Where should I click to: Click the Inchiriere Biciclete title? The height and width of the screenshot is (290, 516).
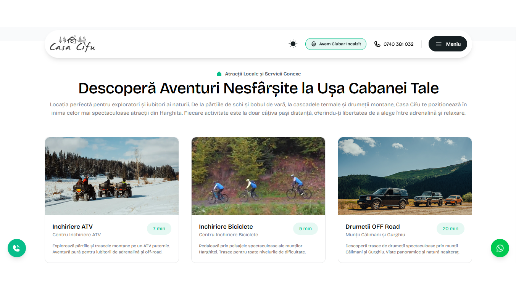click(x=226, y=227)
